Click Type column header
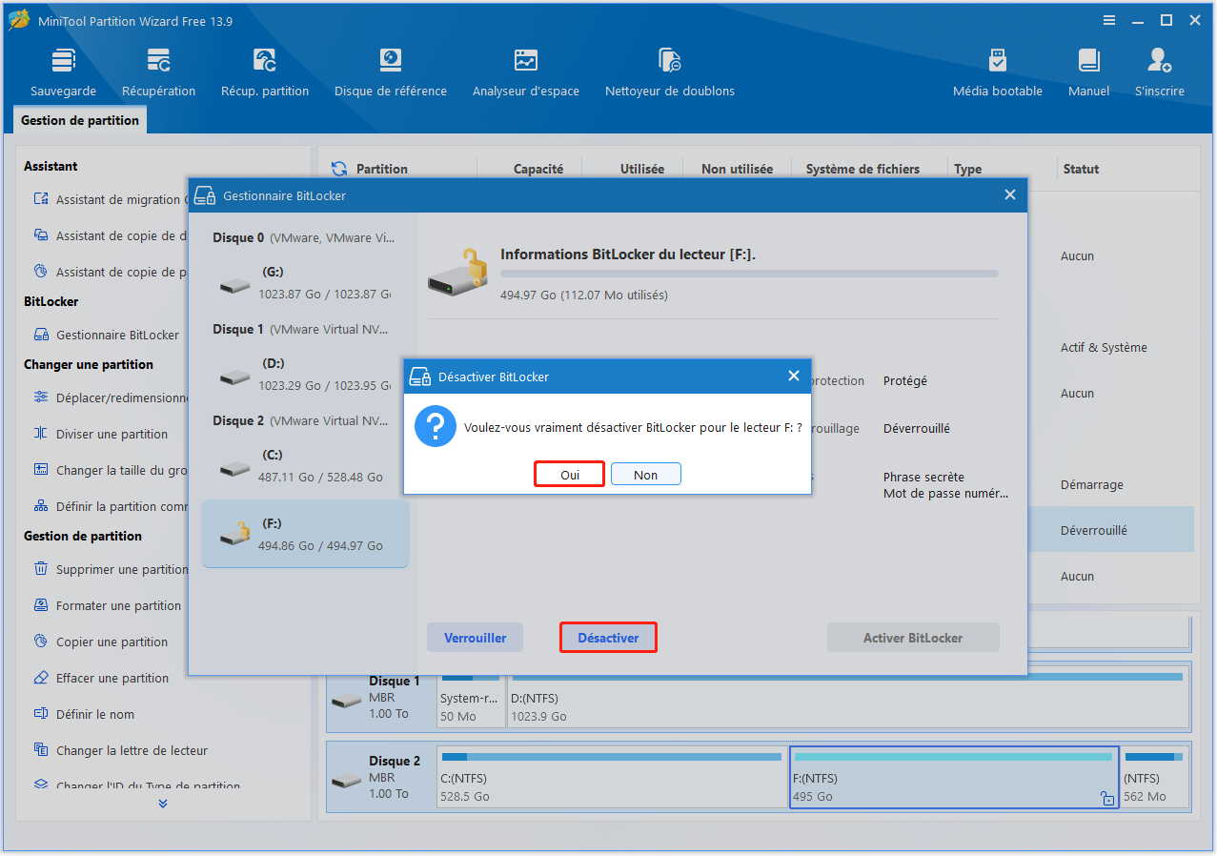1217x856 pixels. tap(967, 169)
